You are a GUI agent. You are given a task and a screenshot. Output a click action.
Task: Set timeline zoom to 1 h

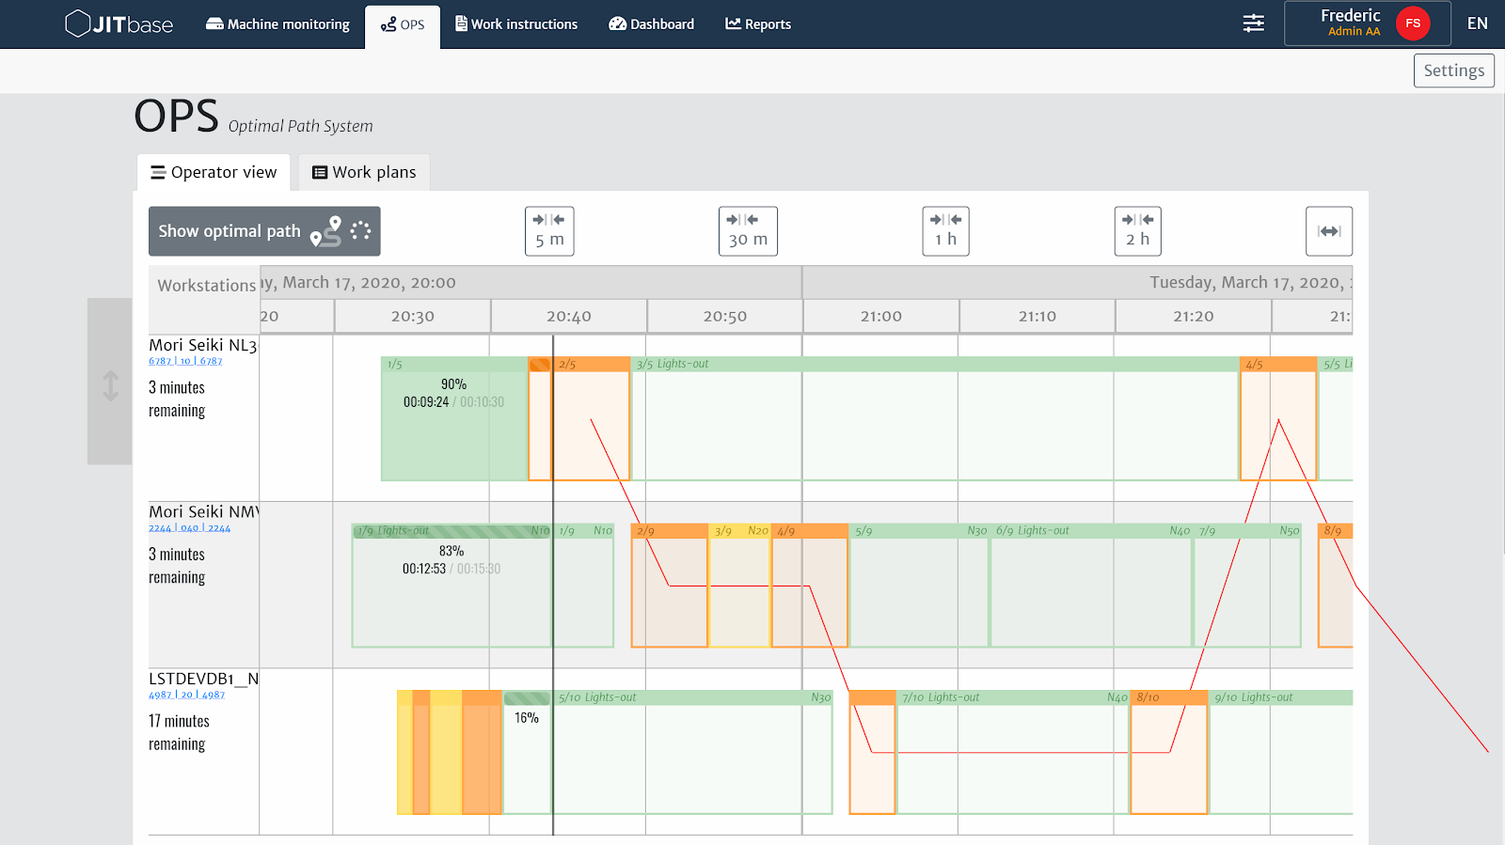(945, 231)
